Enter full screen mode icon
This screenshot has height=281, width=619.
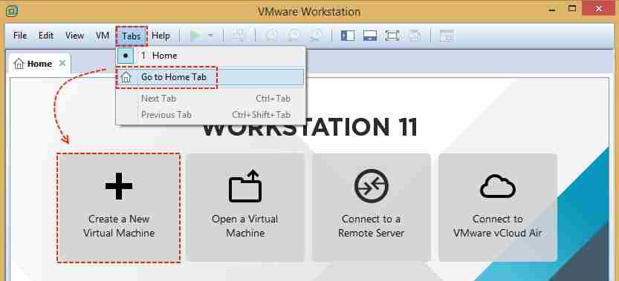392,36
